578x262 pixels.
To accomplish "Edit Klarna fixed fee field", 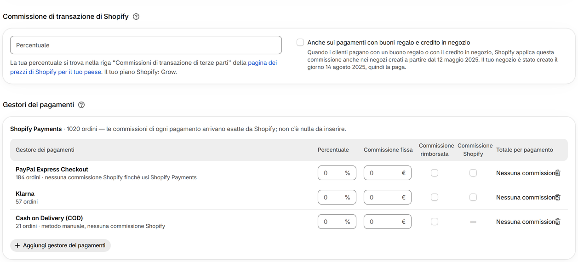I will coord(388,197).
